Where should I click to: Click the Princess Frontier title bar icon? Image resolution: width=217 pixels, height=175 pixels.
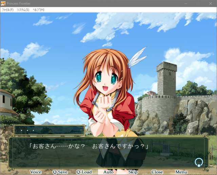click(3, 3)
